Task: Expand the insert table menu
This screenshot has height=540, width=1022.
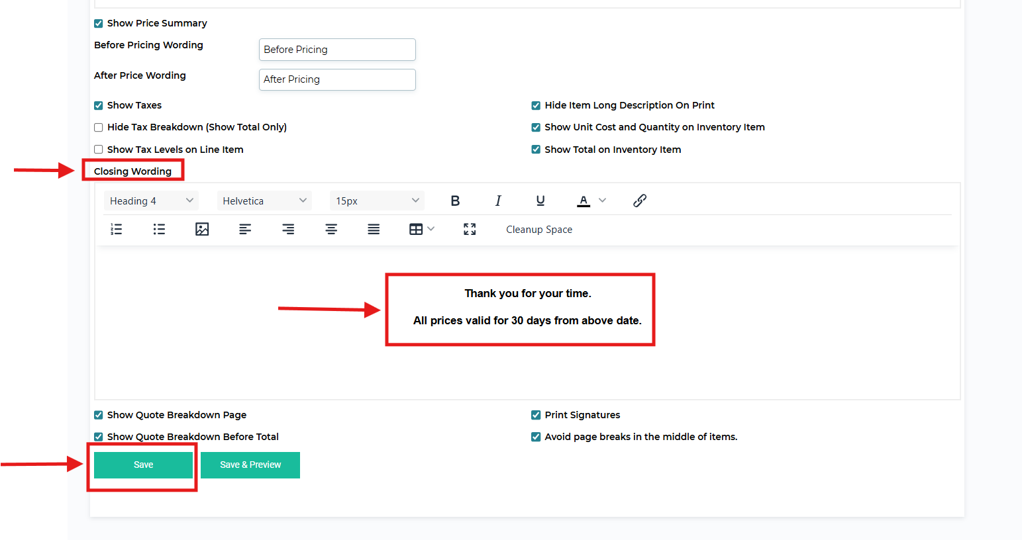Action: coord(421,230)
